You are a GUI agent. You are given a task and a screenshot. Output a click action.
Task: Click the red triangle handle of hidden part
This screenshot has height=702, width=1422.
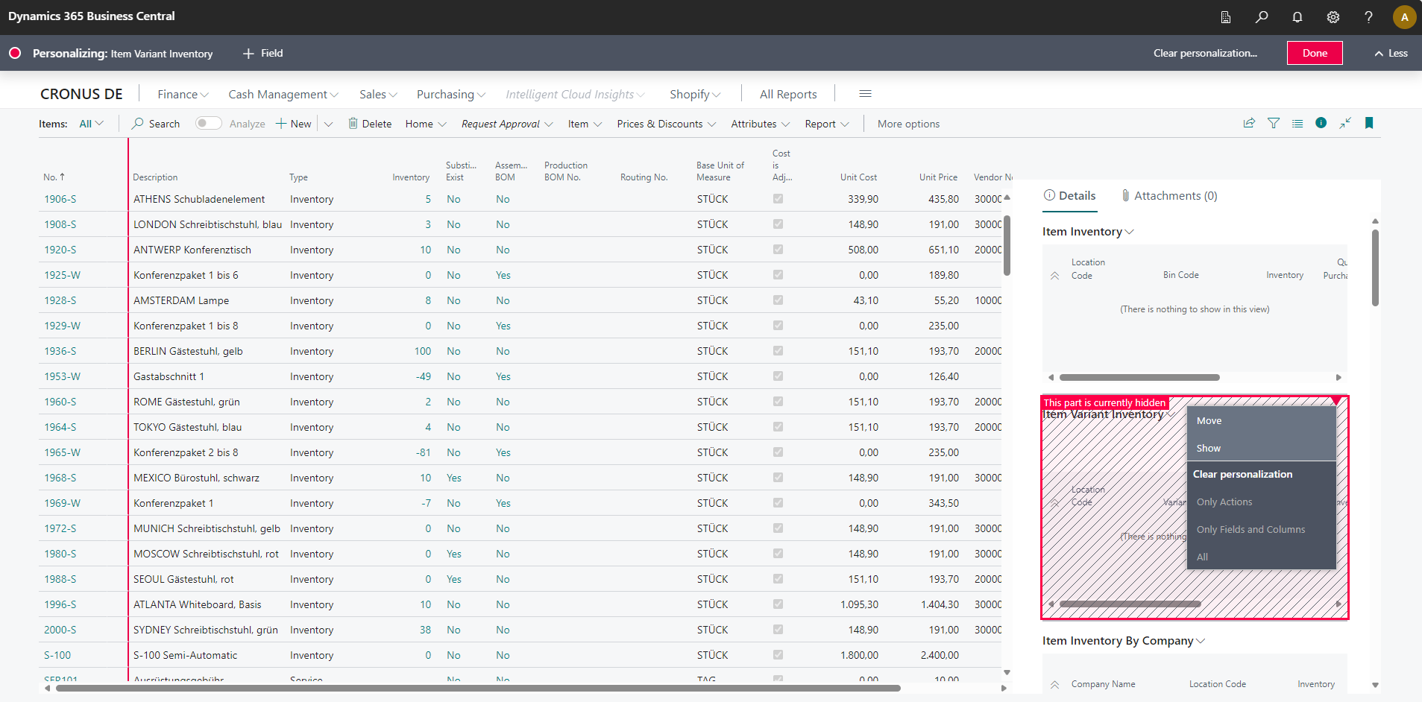point(1338,401)
